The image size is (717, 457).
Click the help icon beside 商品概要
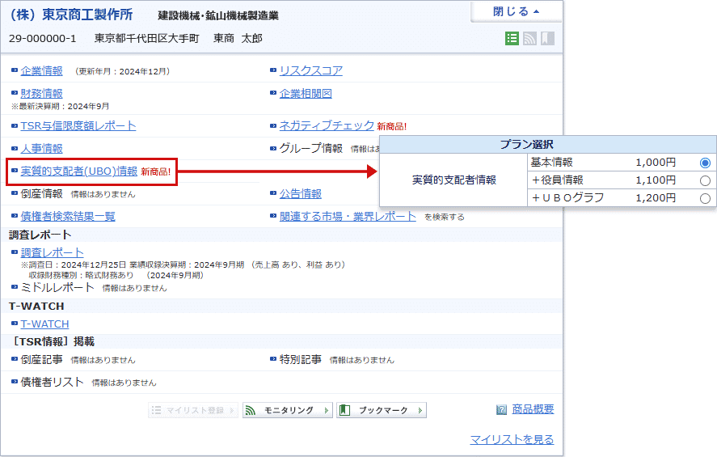pyautogui.click(x=502, y=410)
